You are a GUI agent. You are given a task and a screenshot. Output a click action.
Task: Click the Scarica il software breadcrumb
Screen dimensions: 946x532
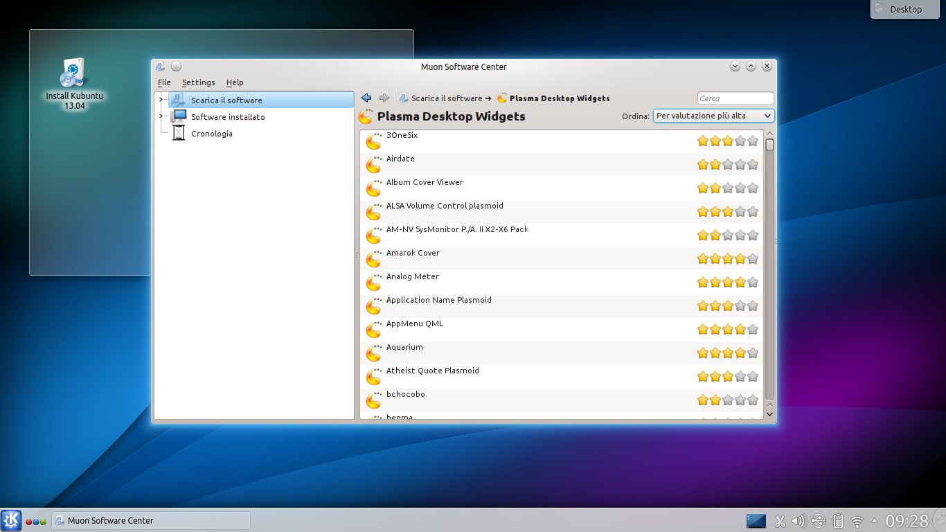pos(447,98)
